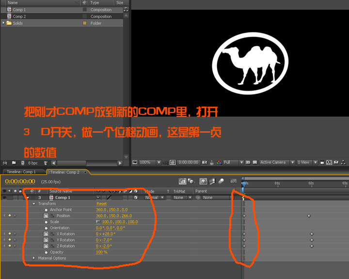
Task: Click the 8 bpc color depth button
Action: [33, 163]
